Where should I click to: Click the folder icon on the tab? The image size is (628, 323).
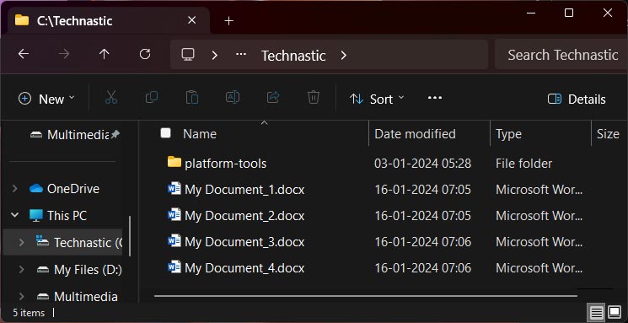(22, 20)
